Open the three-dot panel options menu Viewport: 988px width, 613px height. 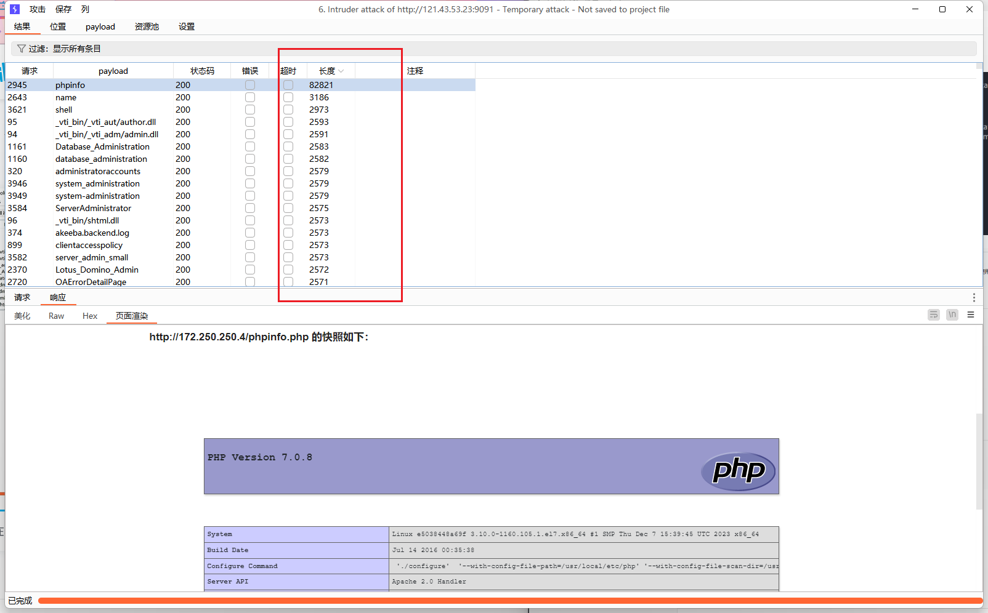tap(974, 297)
